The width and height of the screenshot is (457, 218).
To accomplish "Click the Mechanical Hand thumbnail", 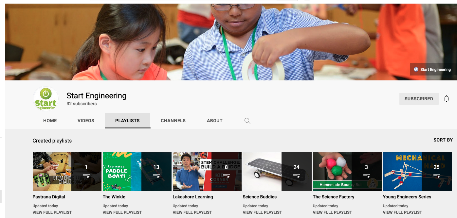I will [417, 172].
